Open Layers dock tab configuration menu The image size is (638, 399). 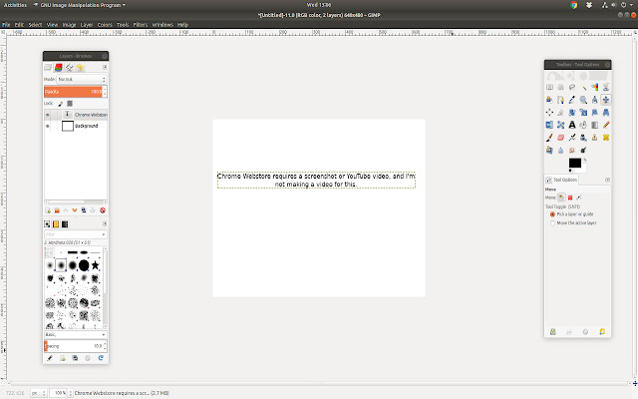pyautogui.click(x=105, y=67)
